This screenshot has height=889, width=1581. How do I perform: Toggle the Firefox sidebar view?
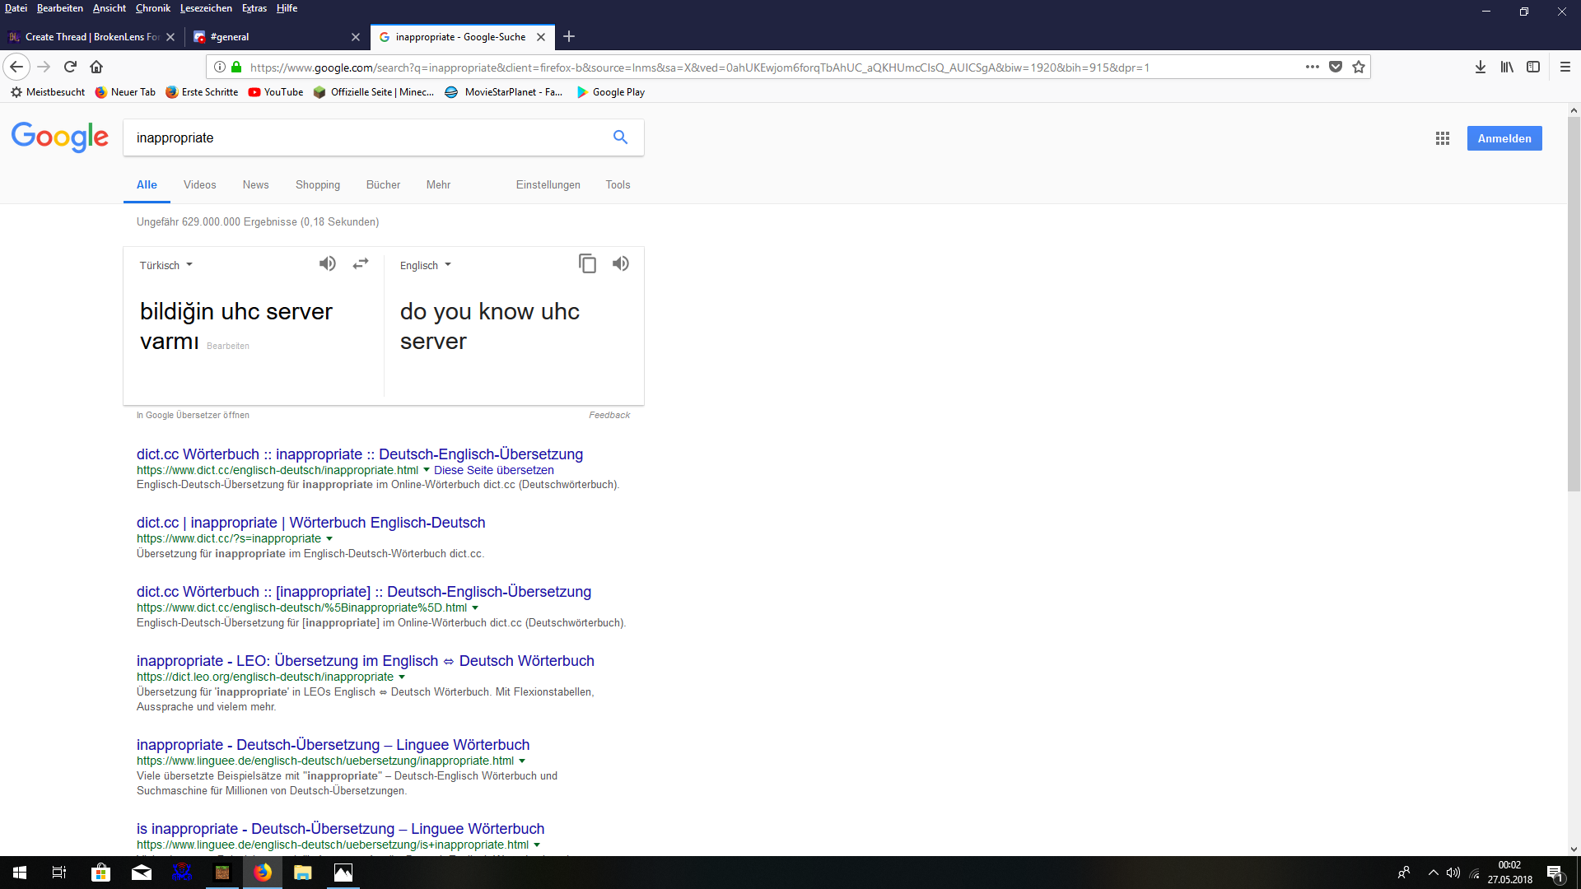(x=1533, y=67)
